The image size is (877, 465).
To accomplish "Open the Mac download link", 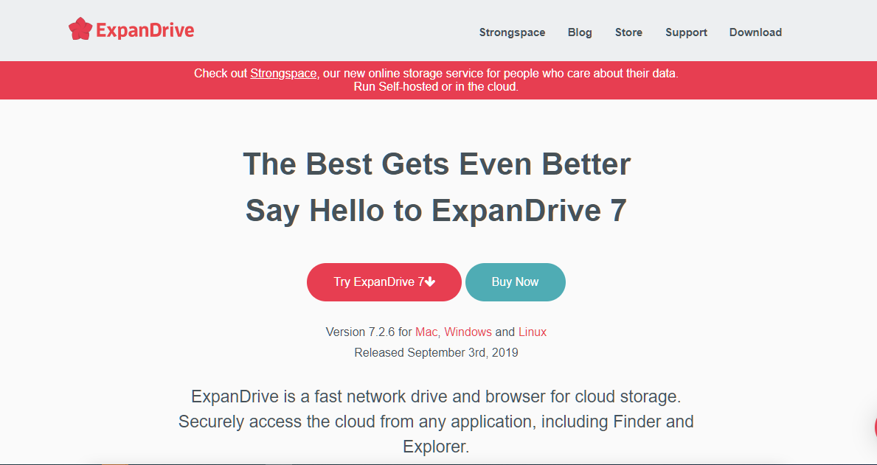I will (426, 332).
